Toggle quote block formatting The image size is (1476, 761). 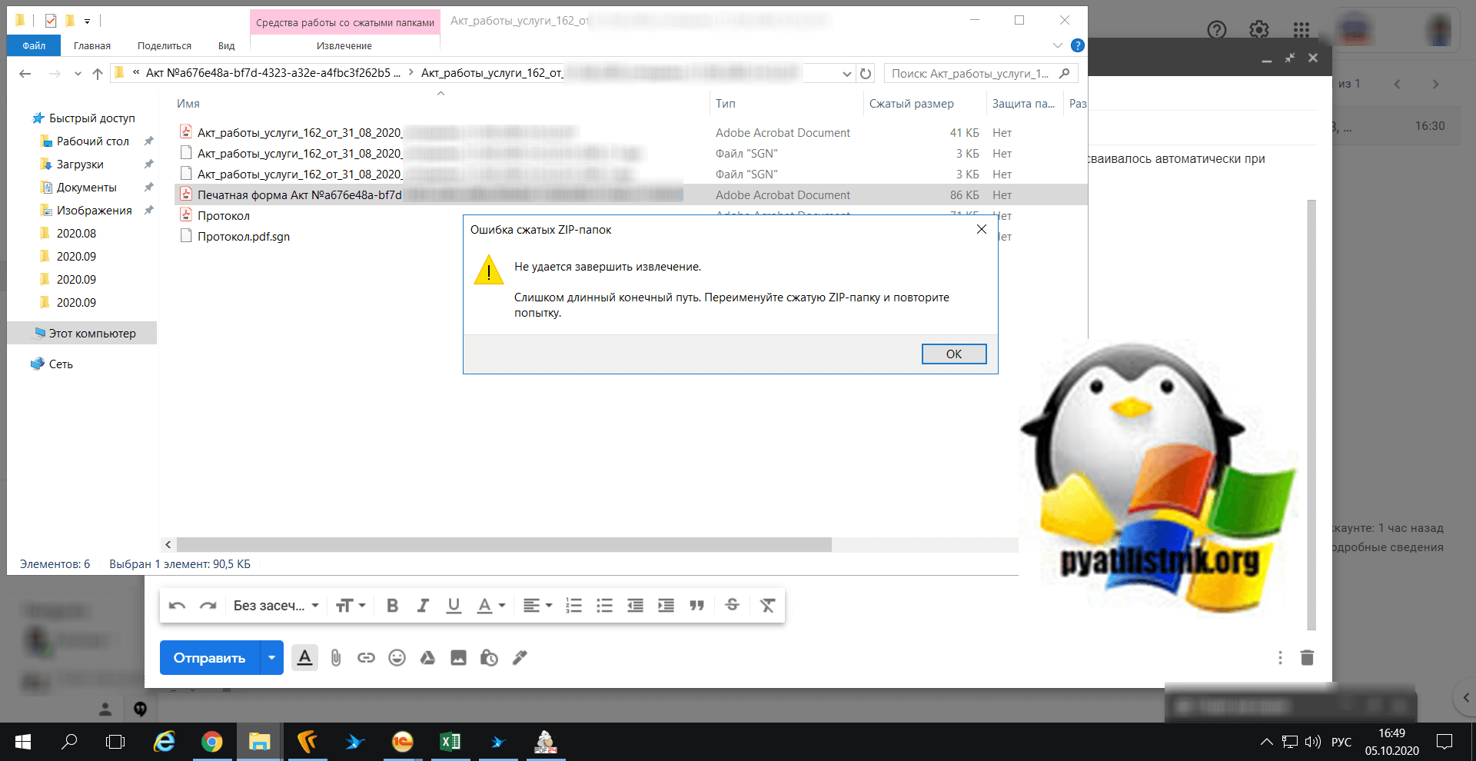click(x=696, y=606)
